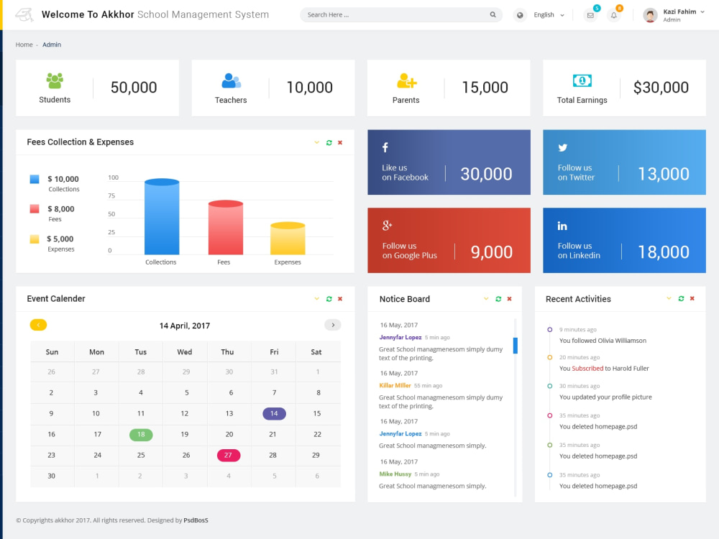Click the Facebook logo icon
The width and height of the screenshot is (719, 539).
[x=385, y=147]
